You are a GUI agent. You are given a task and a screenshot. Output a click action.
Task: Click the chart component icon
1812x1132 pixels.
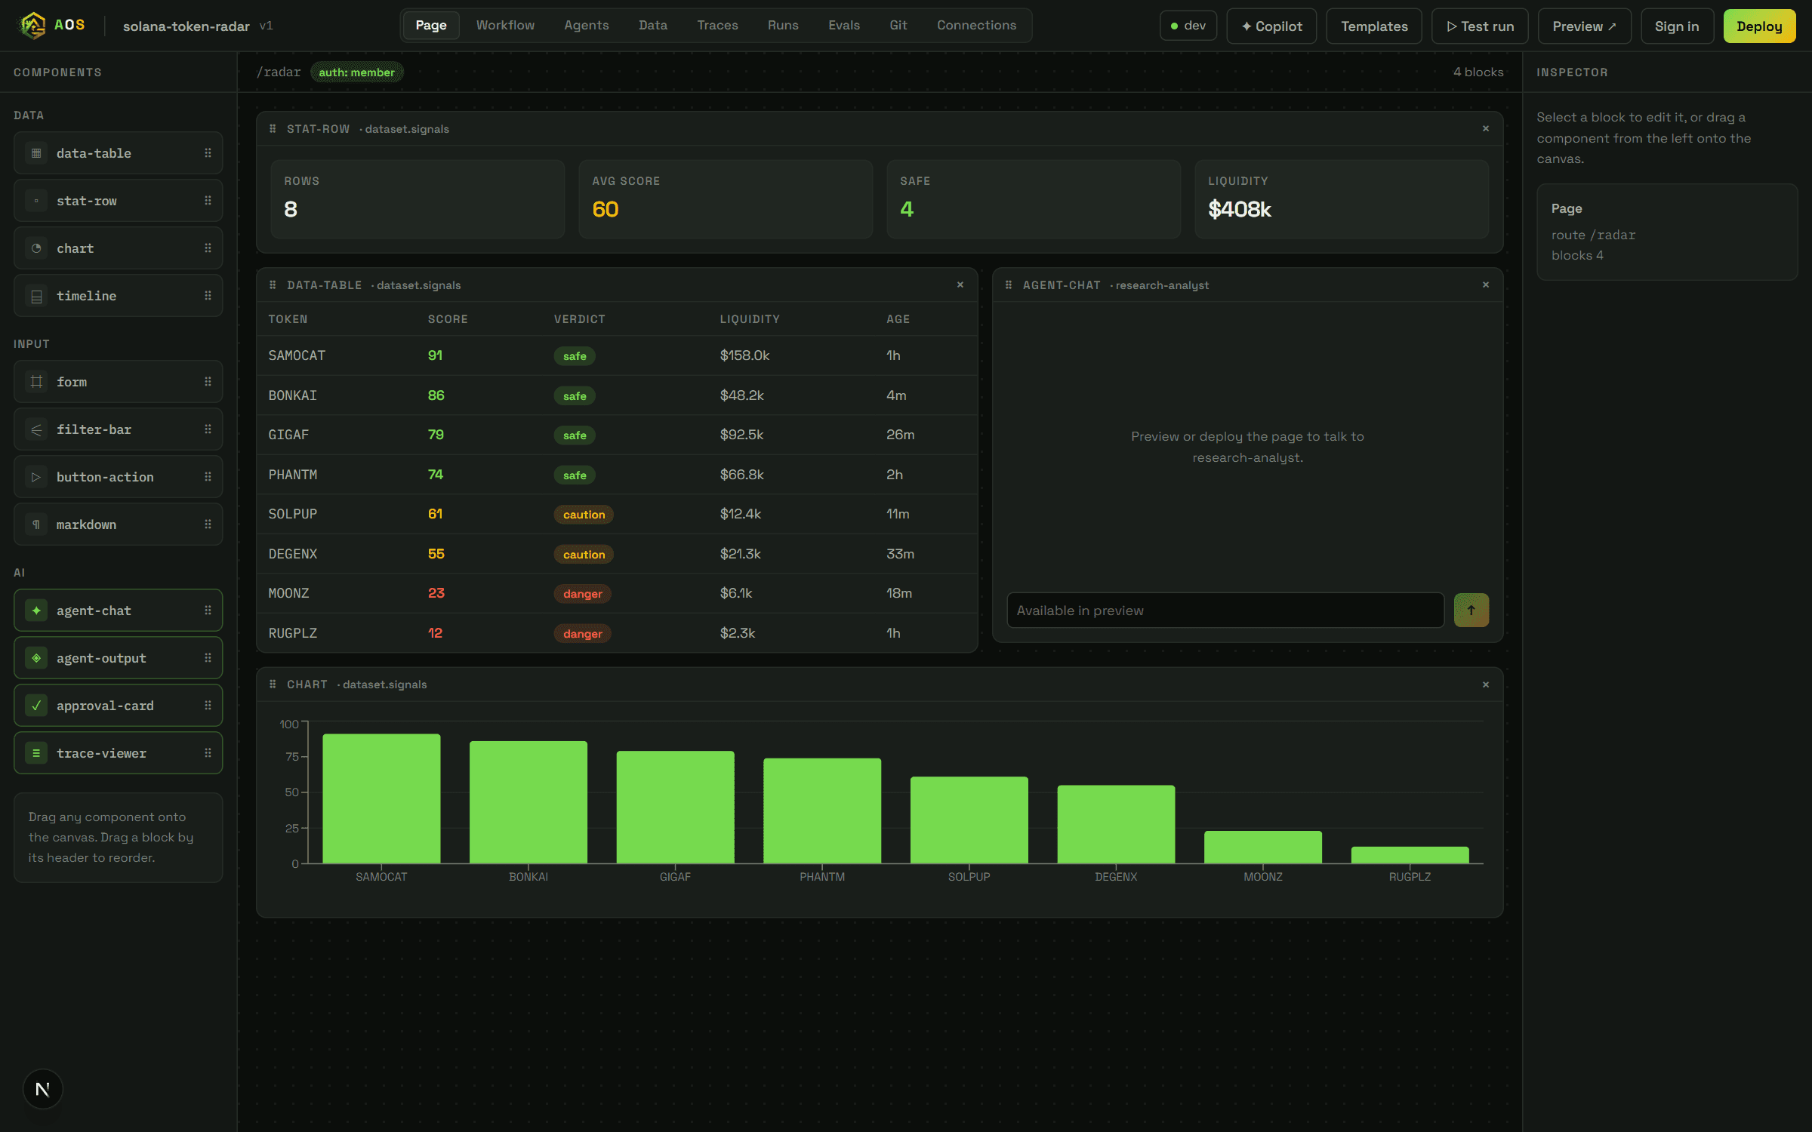(x=35, y=248)
